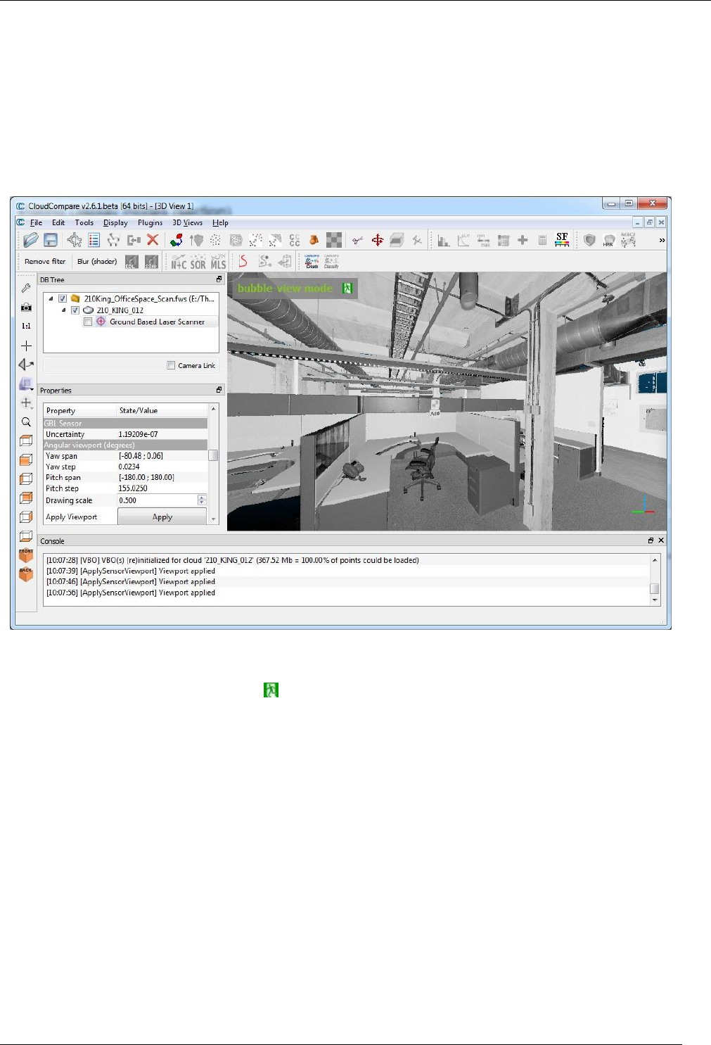Viewport: 711px width, 1045px height.
Task: Click the Apply viewport button
Action: [x=162, y=517]
